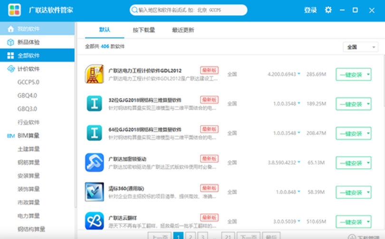Expand version dropdown 3.8.590.4232
The width and height of the screenshot is (385, 239).
click(299, 162)
